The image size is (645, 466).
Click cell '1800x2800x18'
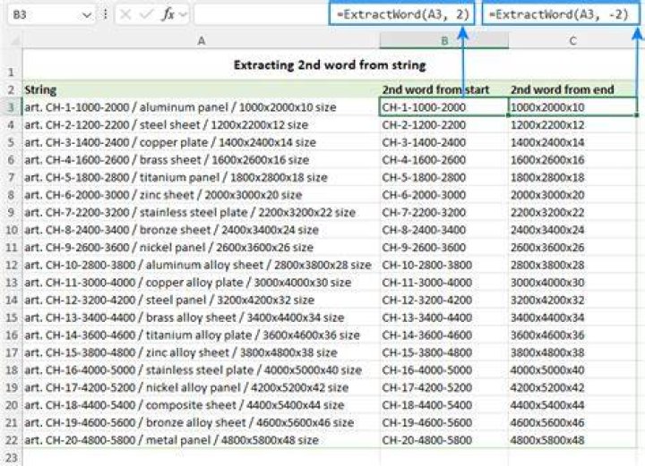pos(572,177)
